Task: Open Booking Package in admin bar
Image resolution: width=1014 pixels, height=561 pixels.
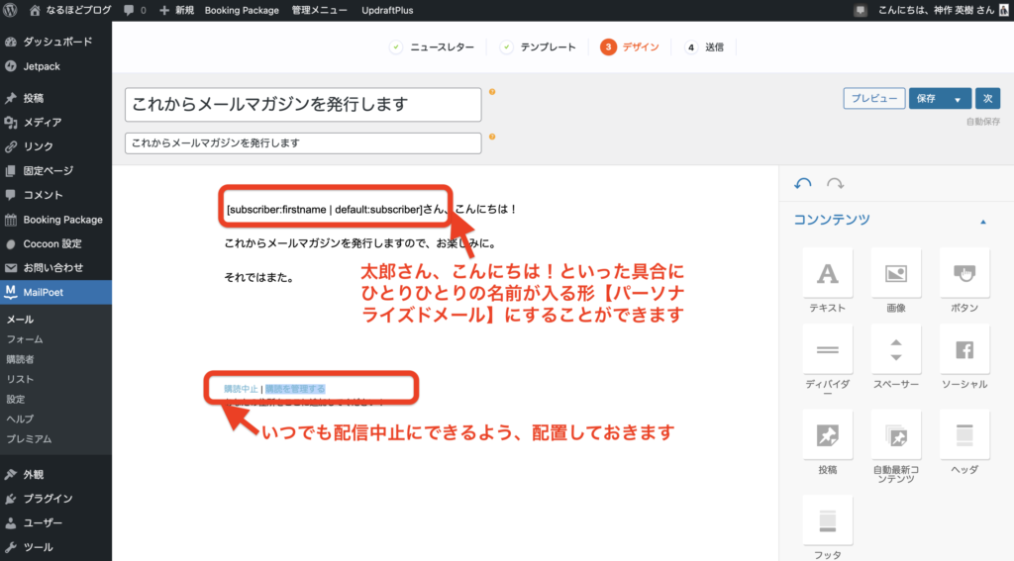Action: [242, 10]
